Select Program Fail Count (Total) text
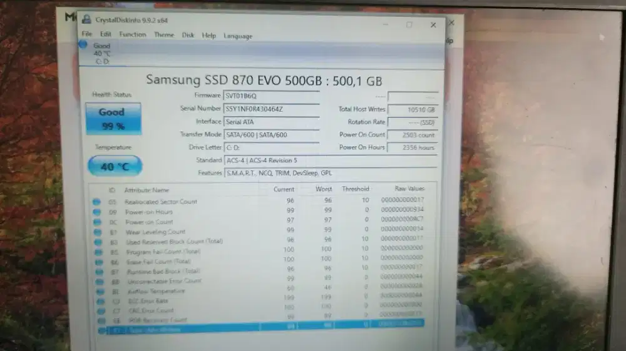This screenshot has height=351, width=626. click(163, 252)
